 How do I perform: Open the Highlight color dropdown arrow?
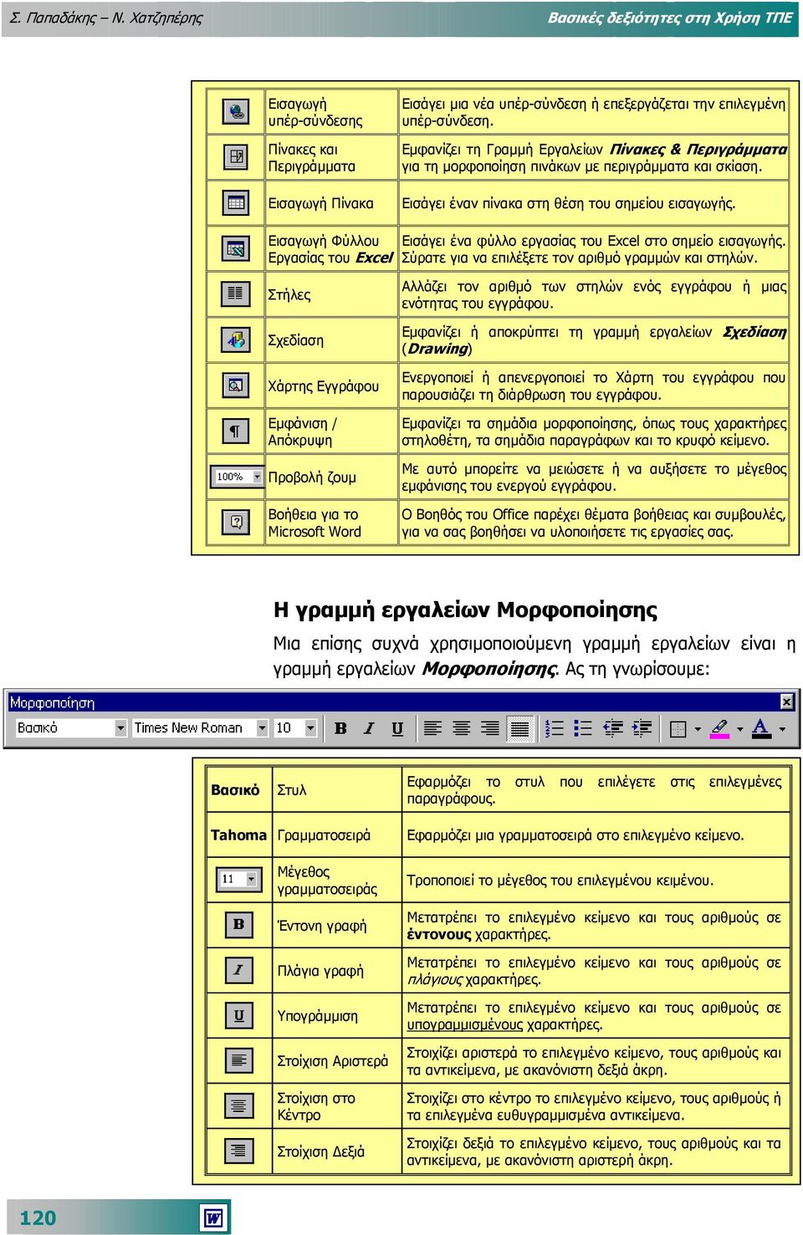point(739,728)
